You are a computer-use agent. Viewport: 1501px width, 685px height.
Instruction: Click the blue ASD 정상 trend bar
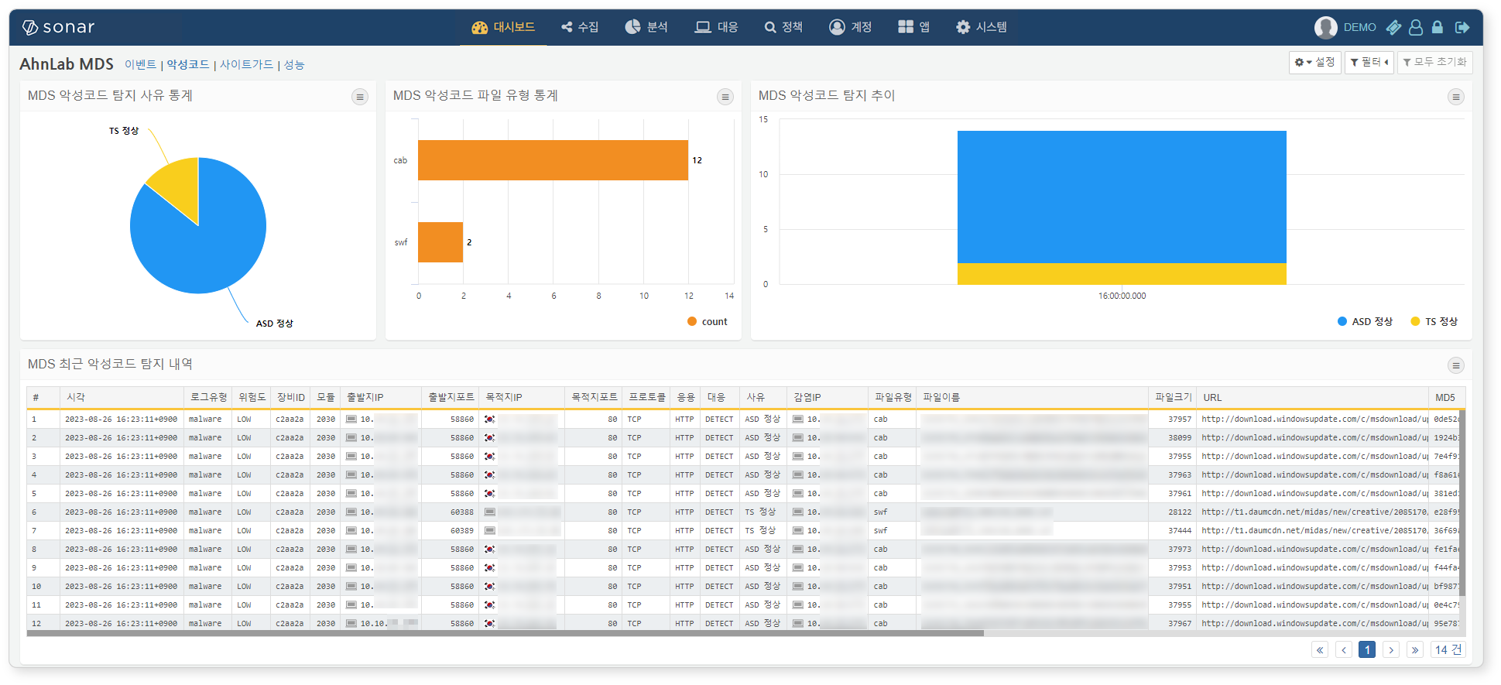pos(1122,197)
